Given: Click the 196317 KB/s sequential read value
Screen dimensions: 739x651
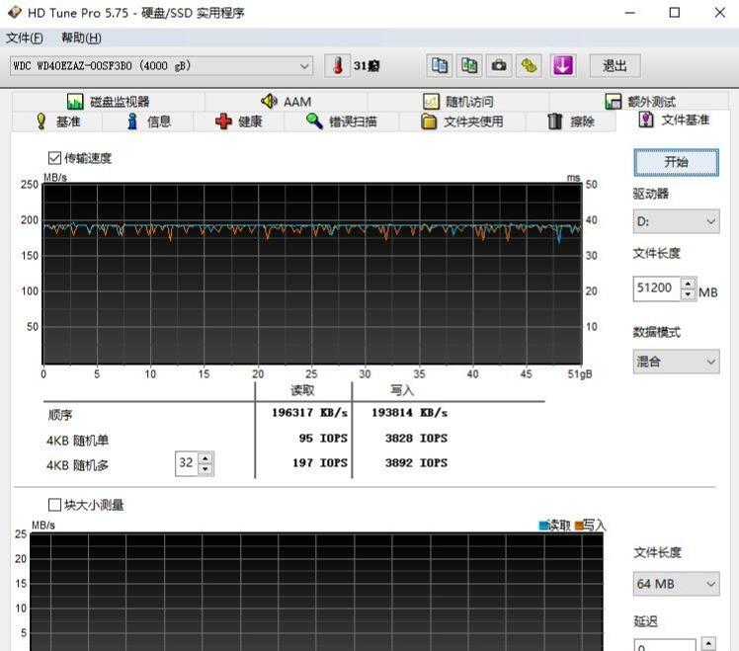Looking at the screenshot, I should (309, 413).
